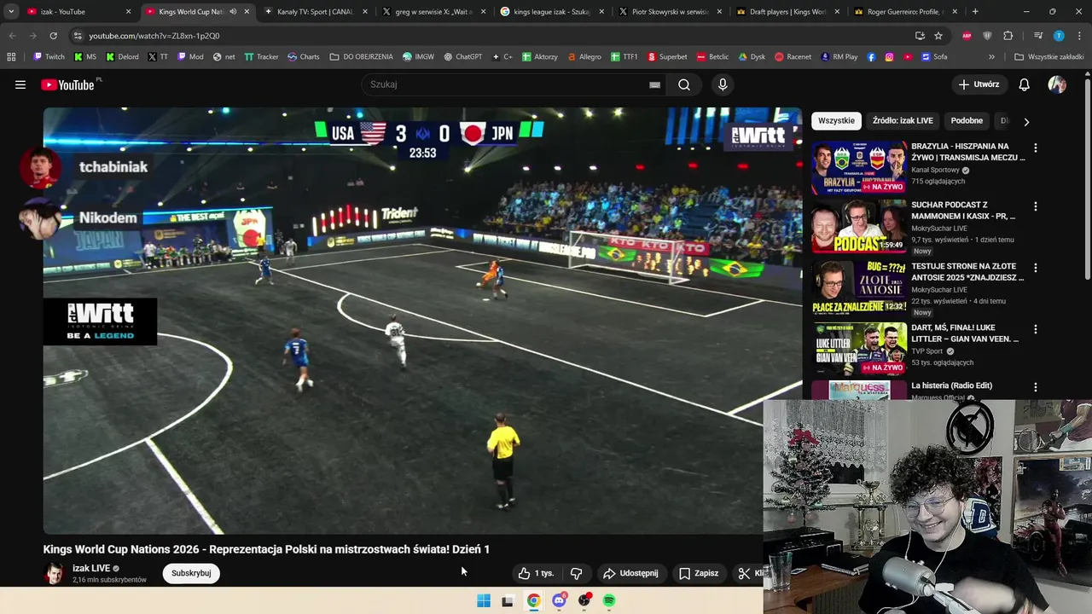The height and width of the screenshot is (614, 1092).
Task: Open Kanał Sportowy channel name link
Action: click(935, 170)
